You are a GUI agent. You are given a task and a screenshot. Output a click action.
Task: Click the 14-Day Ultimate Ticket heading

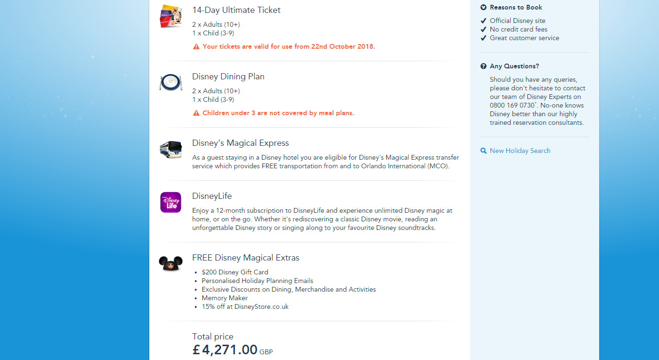236,10
